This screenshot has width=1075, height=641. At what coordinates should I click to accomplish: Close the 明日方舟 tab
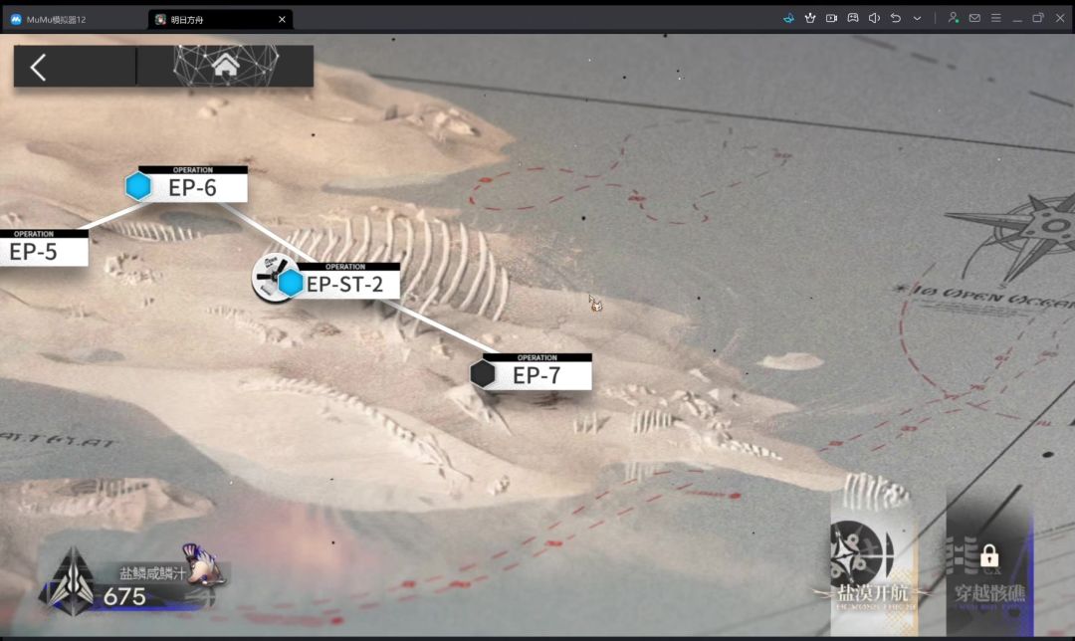(x=282, y=19)
